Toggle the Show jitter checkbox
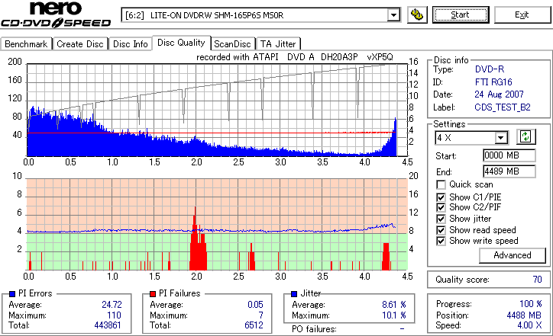The image size is (553, 336). 441,219
